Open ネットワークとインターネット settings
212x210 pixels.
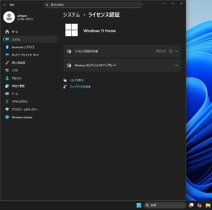click(30, 55)
